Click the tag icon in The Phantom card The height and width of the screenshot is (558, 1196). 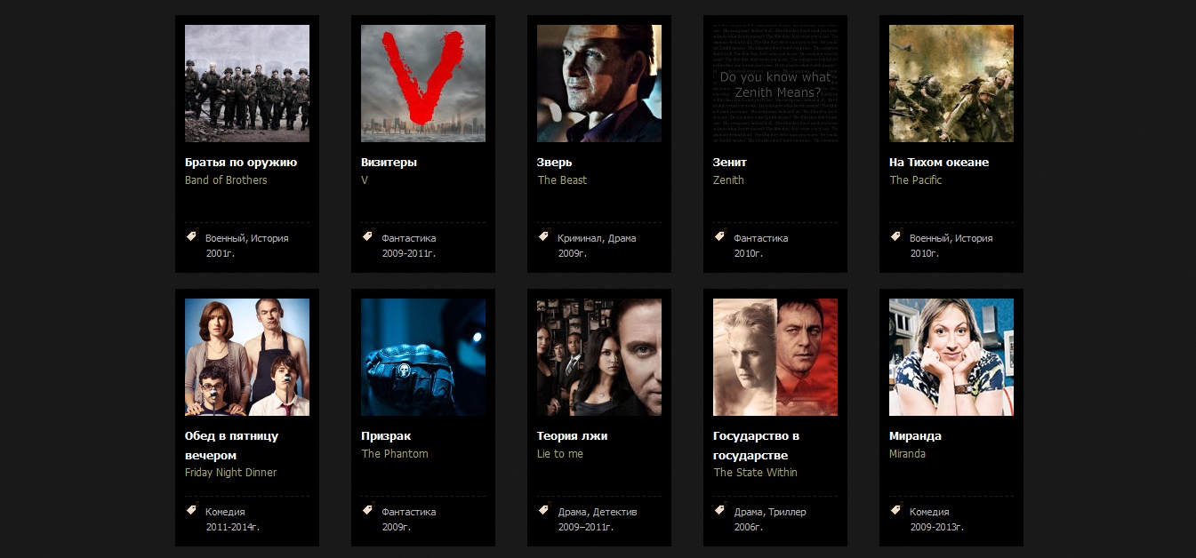coord(367,510)
